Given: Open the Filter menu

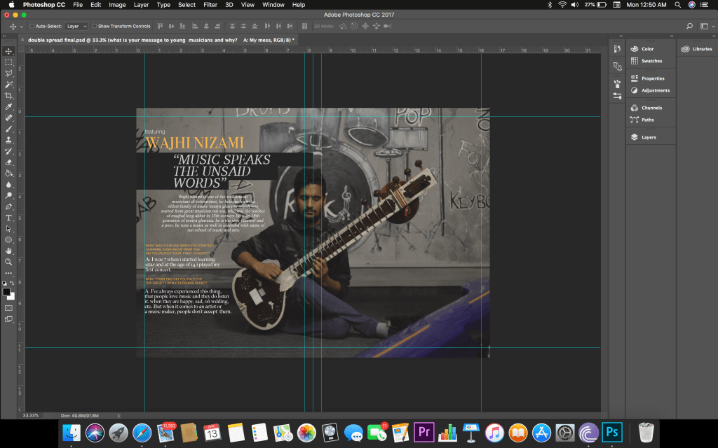Looking at the screenshot, I should point(210,5).
